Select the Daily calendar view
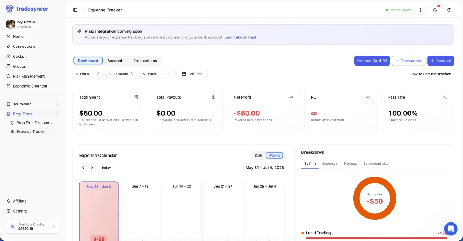This screenshot has height=241, width=463. [x=259, y=156]
